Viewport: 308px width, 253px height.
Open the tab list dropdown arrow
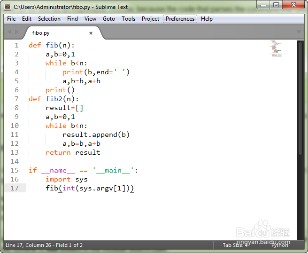299,32
